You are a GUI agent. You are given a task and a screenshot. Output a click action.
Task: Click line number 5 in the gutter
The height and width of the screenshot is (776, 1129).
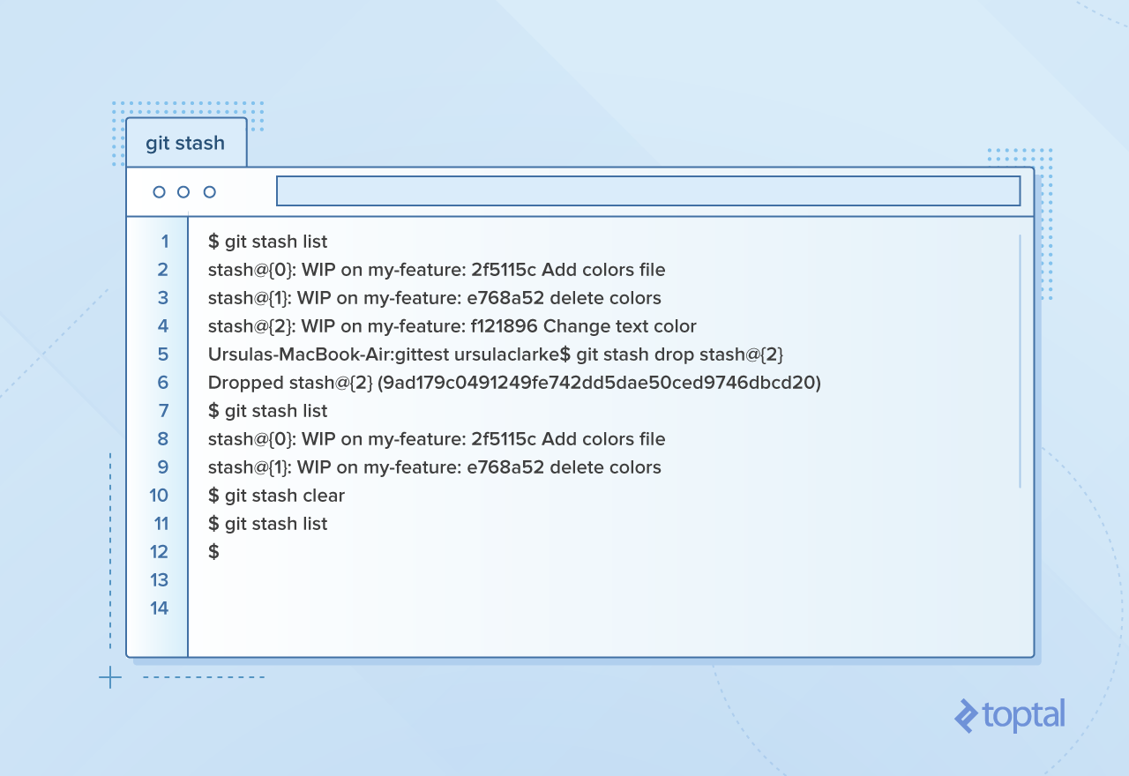[163, 354]
